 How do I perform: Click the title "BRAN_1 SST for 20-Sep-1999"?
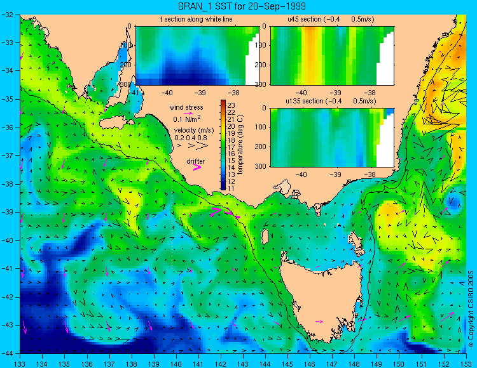pos(242,6)
